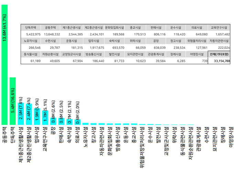
Task: Select the table cell showing 5,422,975
Action: (x=32, y=34)
